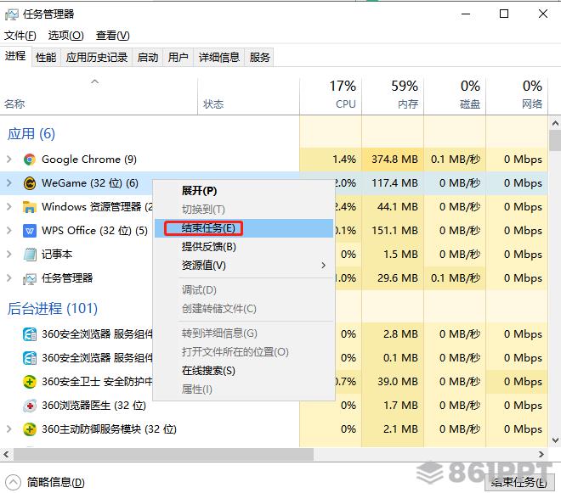
Task: Click WPS Office's 151.1 MB memory value
Action: tap(394, 231)
